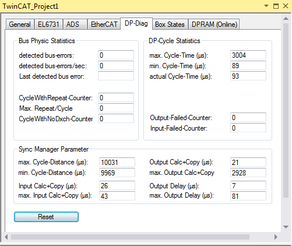Click the 'Output-Failed-Counter:' label
This screenshot has height=246, width=292.
point(181,118)
